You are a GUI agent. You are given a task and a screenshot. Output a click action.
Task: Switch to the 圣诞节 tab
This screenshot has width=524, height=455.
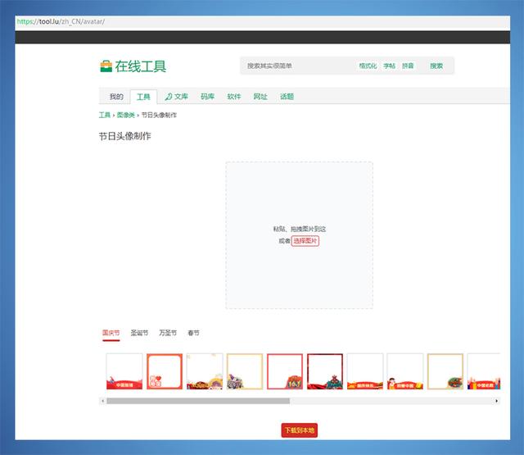pos(139,334)
